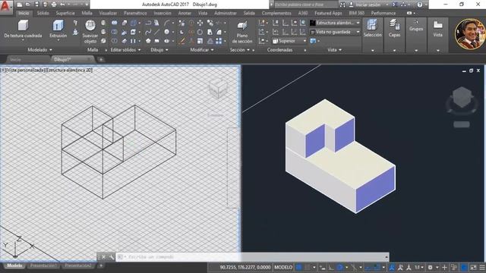The height and width of the screenshot is (273, 486).
Task: Switch to the Sólido ribbon tab
Action: [x=43, y=14]
